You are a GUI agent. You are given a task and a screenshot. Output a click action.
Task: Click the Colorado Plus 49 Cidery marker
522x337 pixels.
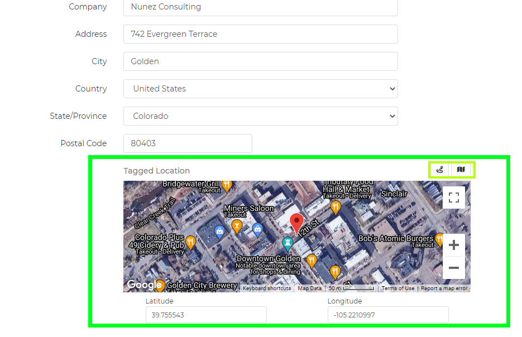pos(190,243)
